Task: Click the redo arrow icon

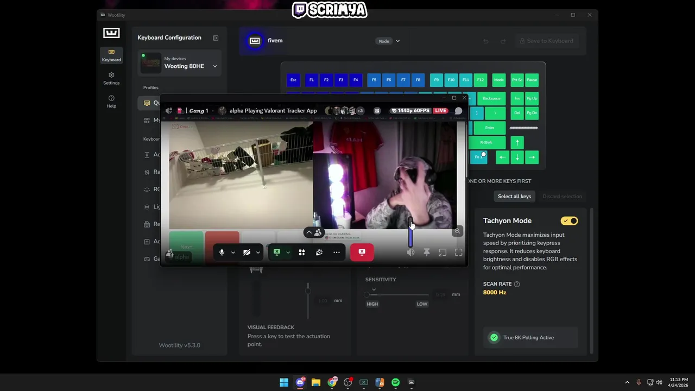Action: 503,41
